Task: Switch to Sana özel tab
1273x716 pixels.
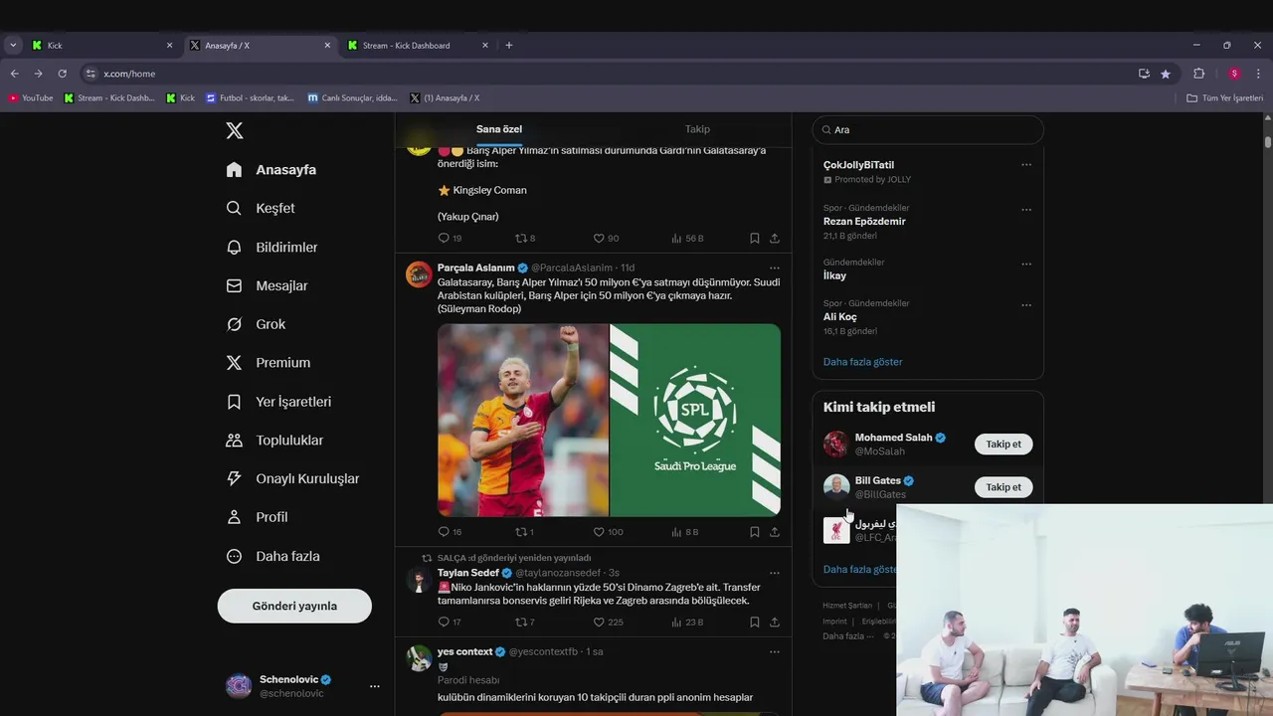Action: [499, 129]
